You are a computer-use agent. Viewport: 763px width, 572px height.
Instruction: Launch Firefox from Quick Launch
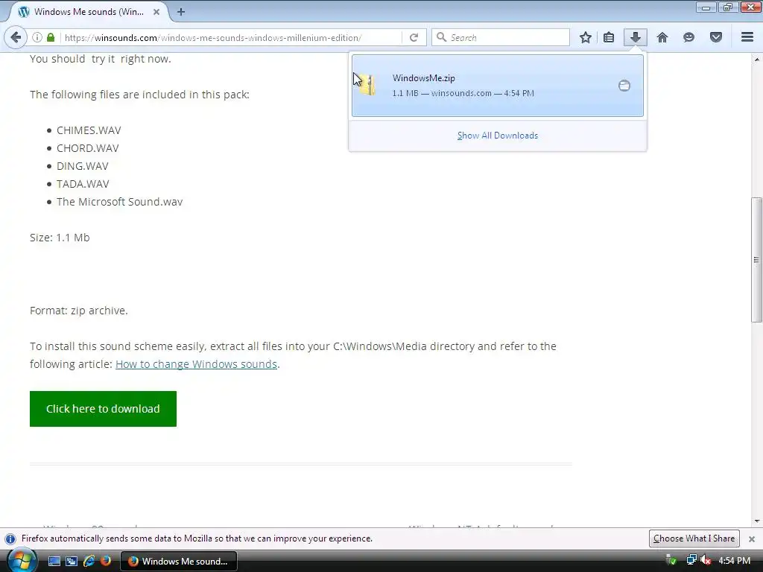(106, 561)
